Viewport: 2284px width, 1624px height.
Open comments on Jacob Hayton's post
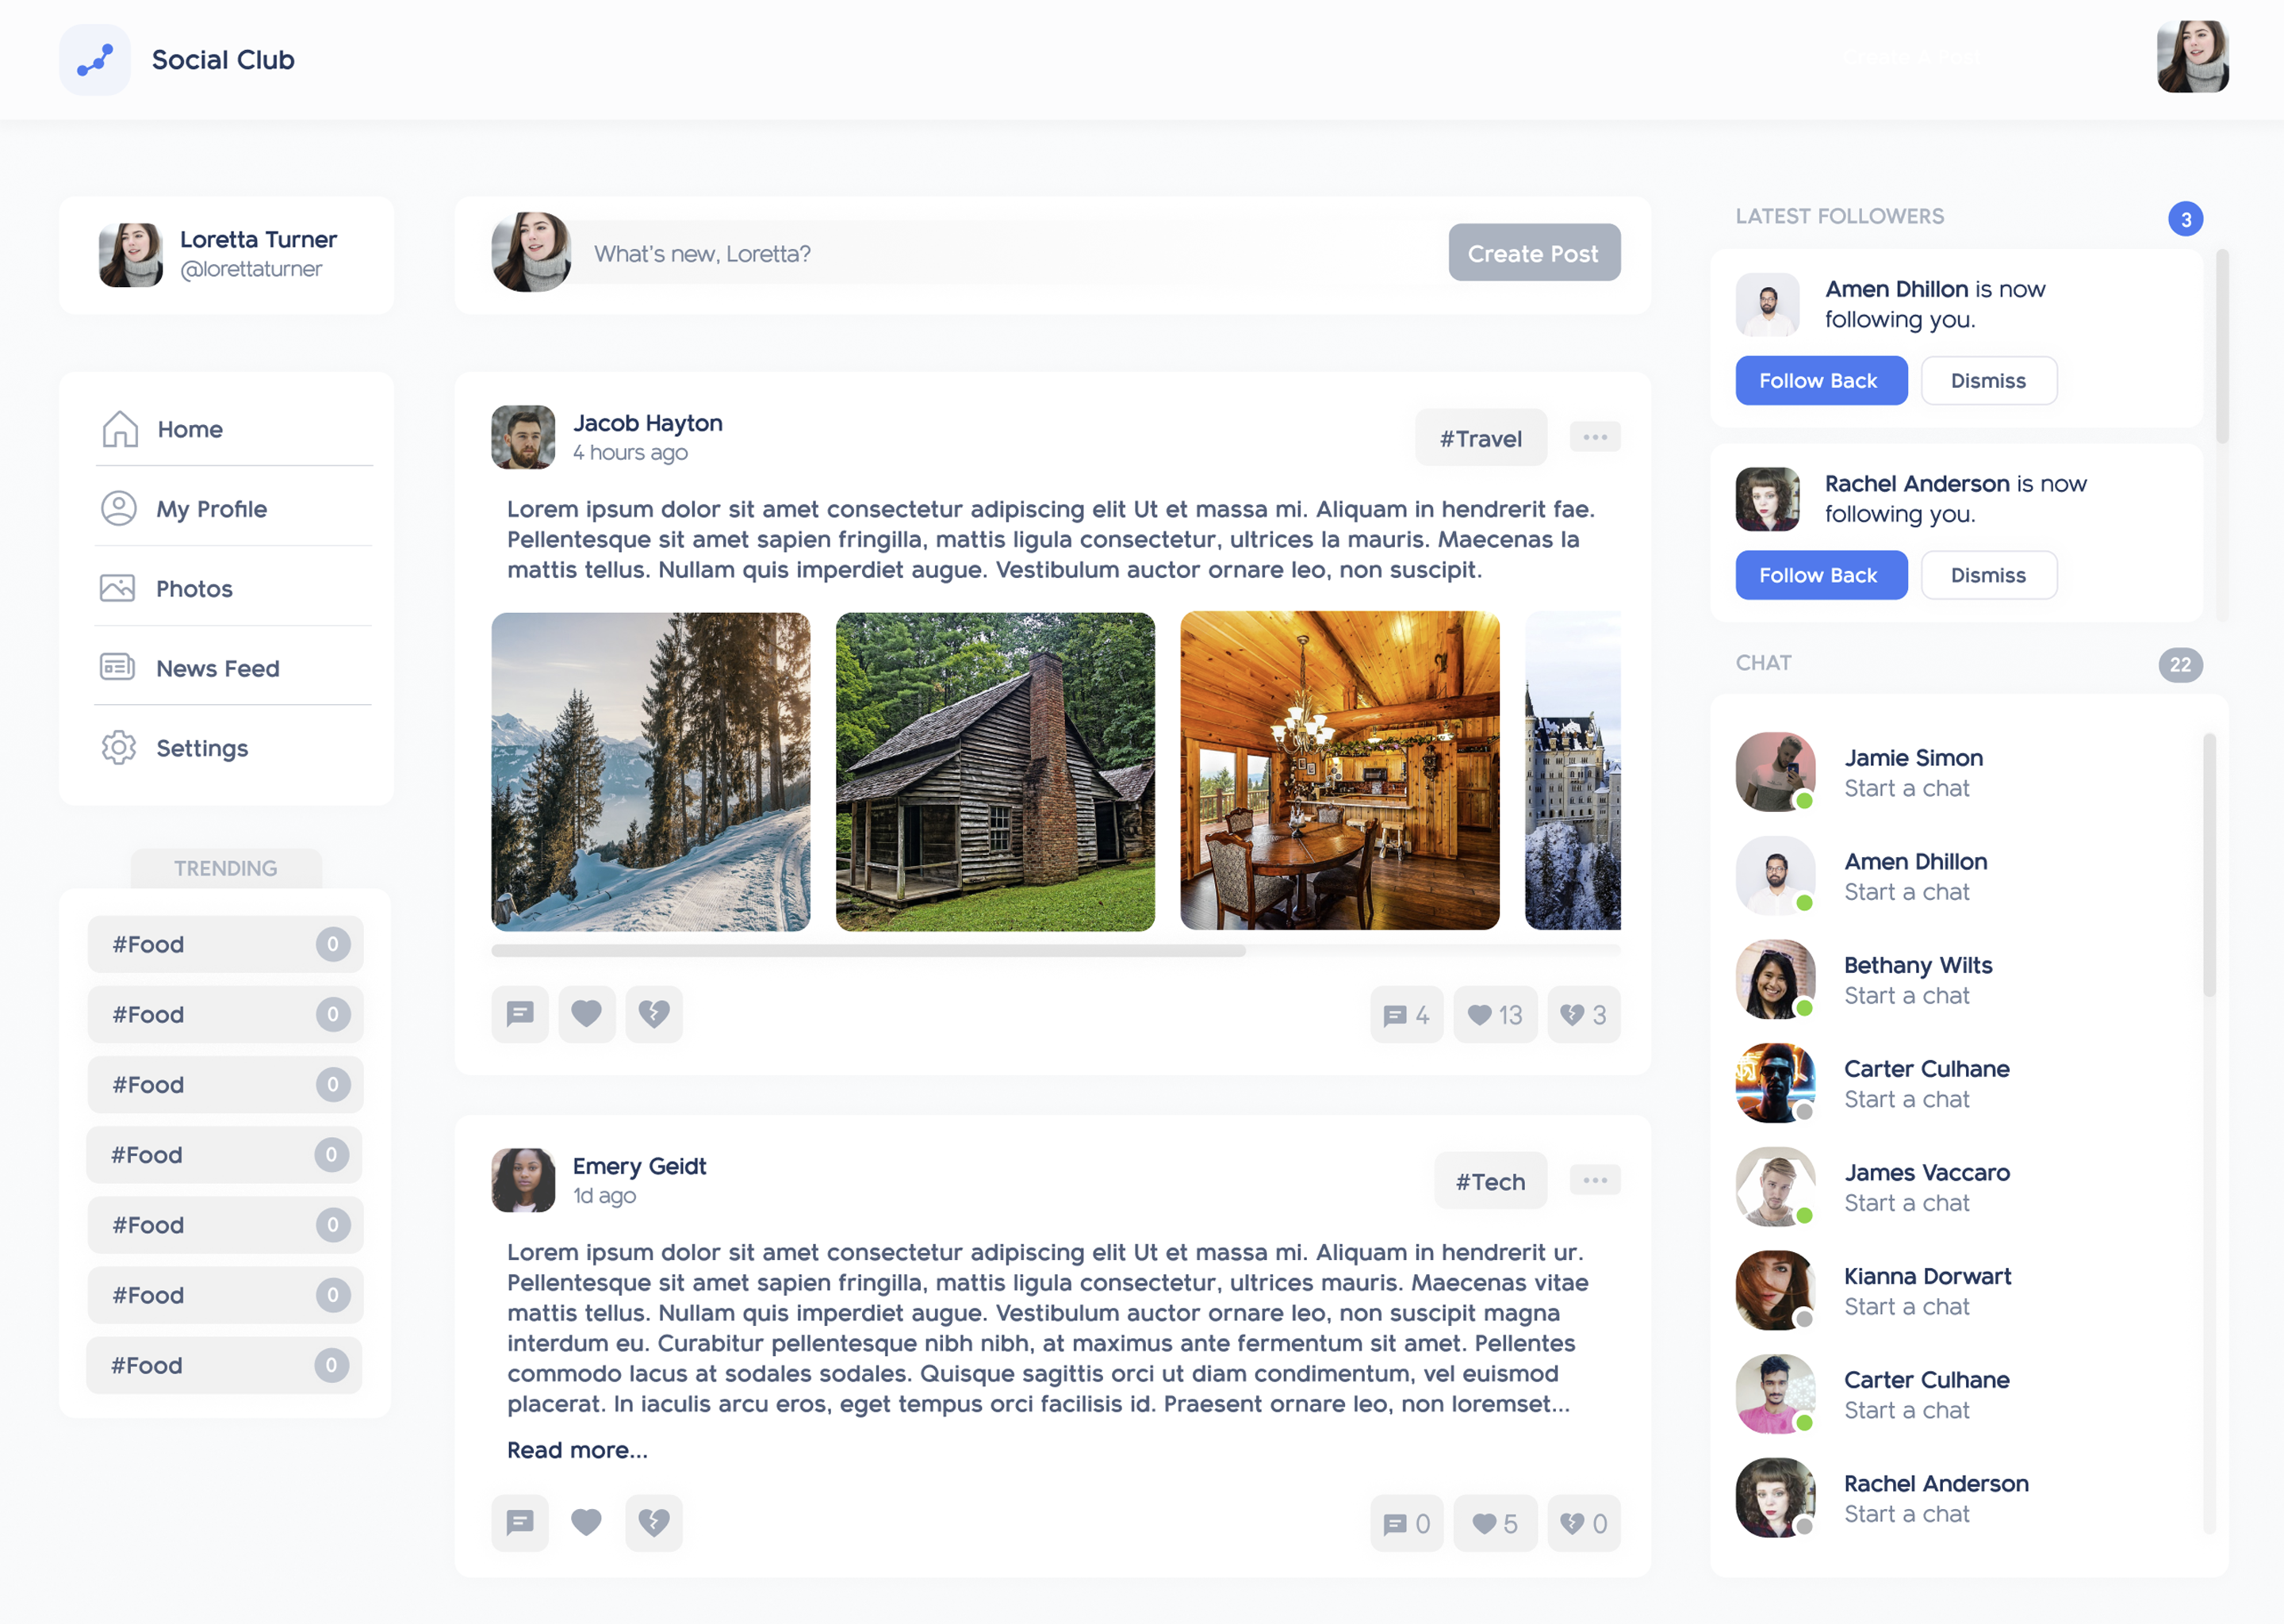click(x=520, y=1014)
